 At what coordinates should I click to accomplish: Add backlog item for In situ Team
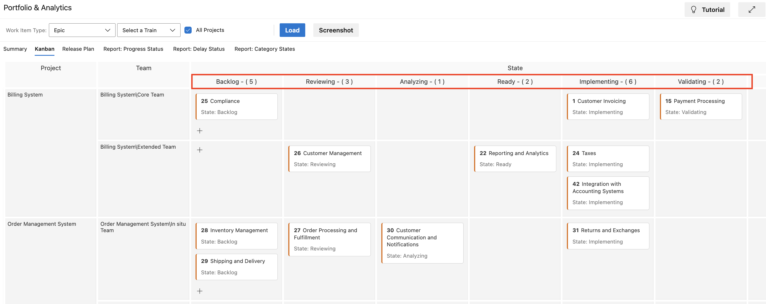pos(199,291)
